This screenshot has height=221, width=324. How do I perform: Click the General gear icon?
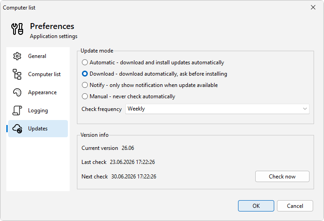[x=17, y=56]
